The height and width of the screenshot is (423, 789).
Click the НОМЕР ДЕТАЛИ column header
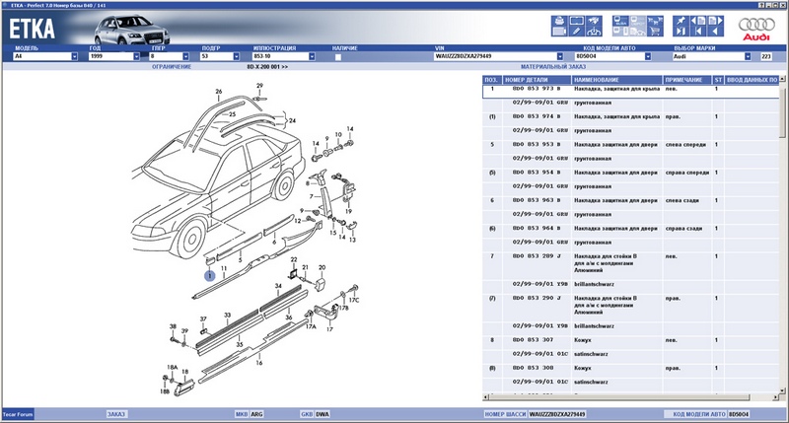[537, 80]
